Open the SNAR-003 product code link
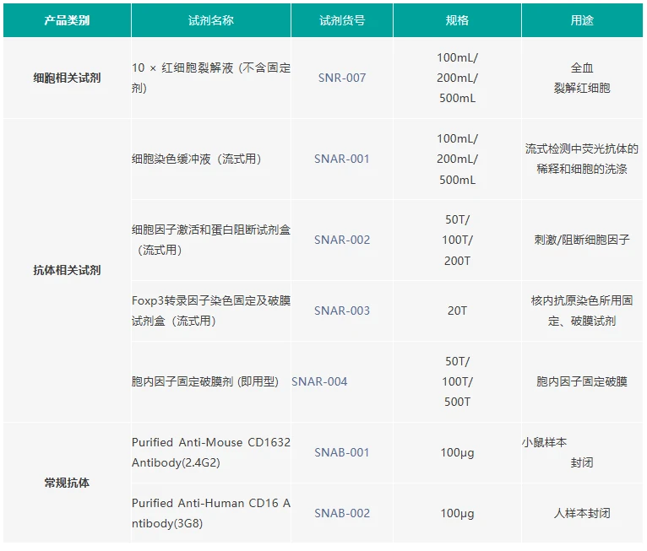The width and height of the screenshot is (647, 551). click(342, 311)
